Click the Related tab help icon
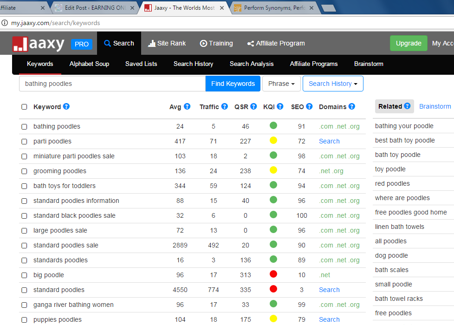This screenshot has height=325, width=454. (407, 106)
